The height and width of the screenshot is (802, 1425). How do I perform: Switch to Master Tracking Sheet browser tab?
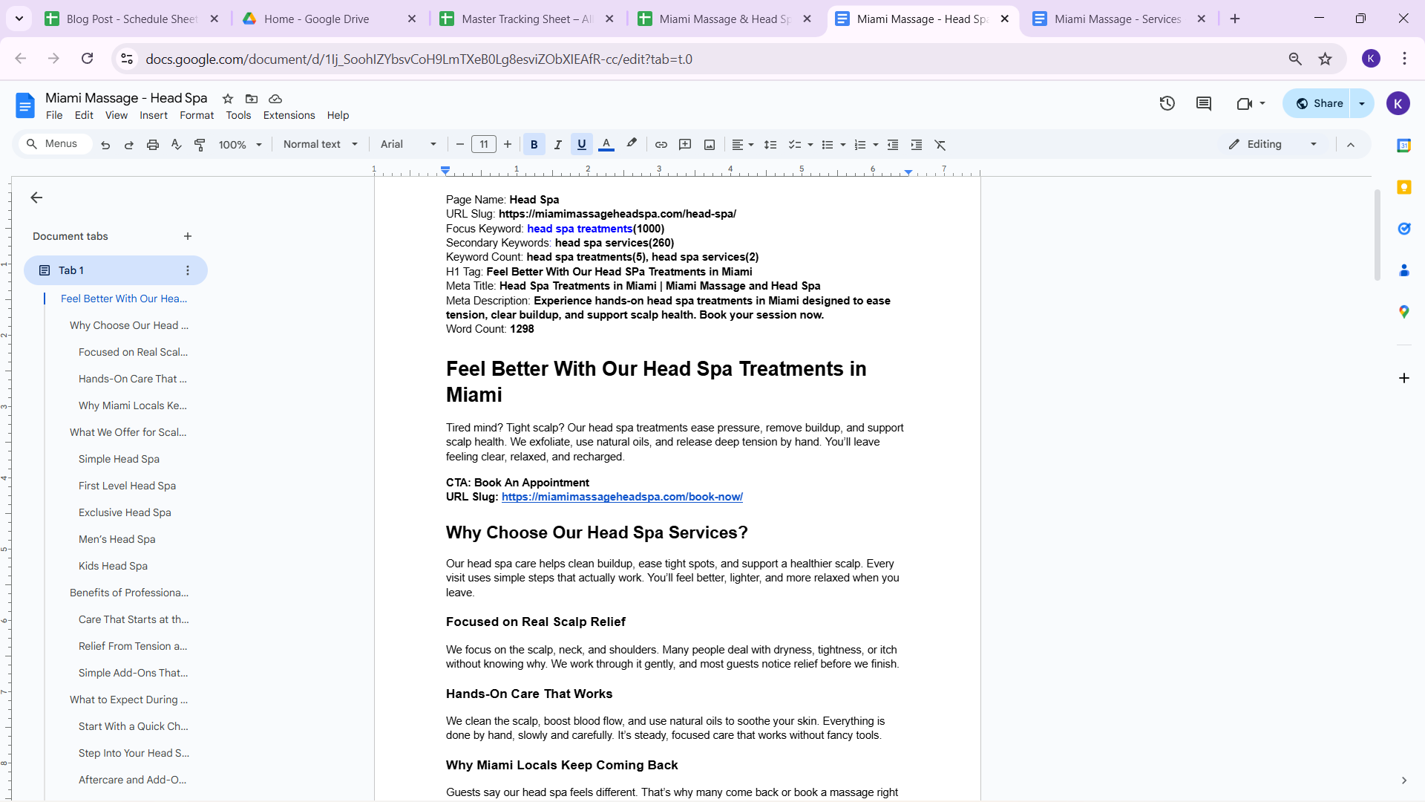tap(526, 19)
